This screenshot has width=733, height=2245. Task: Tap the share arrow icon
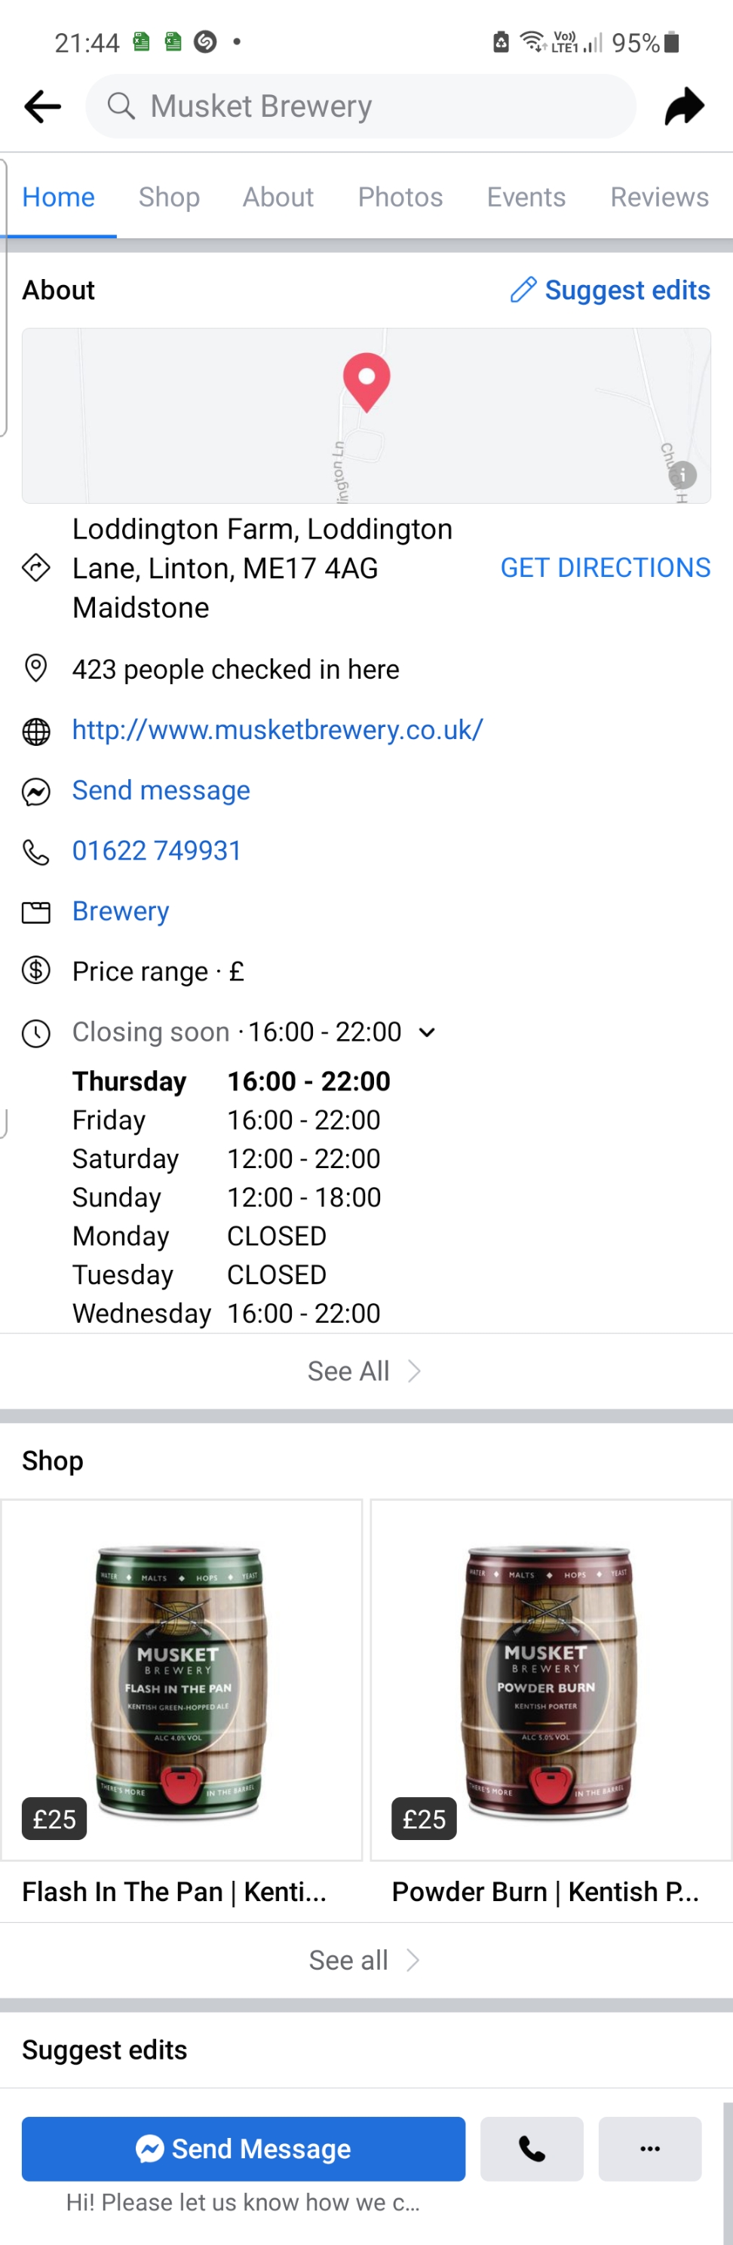pos(684,106)
